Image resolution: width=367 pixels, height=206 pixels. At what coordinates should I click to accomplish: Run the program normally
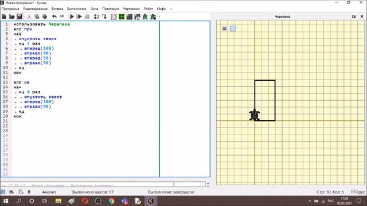(x=72, y=17)
